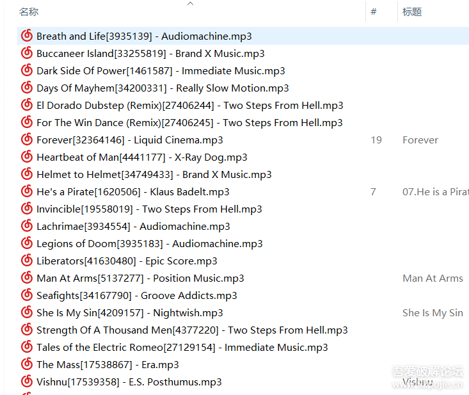Click the 07.He is a Pirate title cell
Screen dimensions: 469x395
click(436, 192)
